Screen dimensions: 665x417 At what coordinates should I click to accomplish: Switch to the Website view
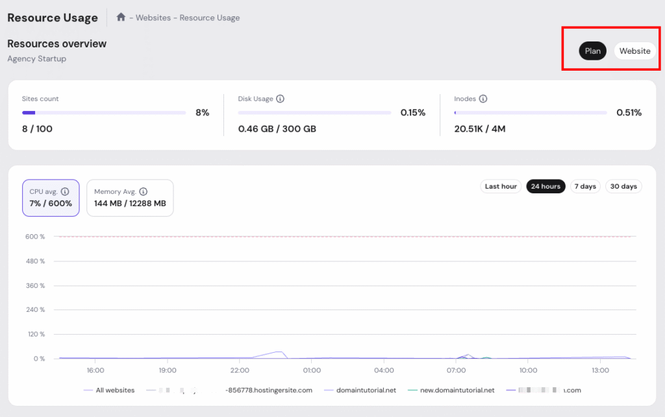click(634, 51)
